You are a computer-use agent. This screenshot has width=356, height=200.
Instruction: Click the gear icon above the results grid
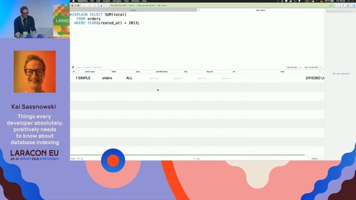pyautogui.click(x=73, y=67)
